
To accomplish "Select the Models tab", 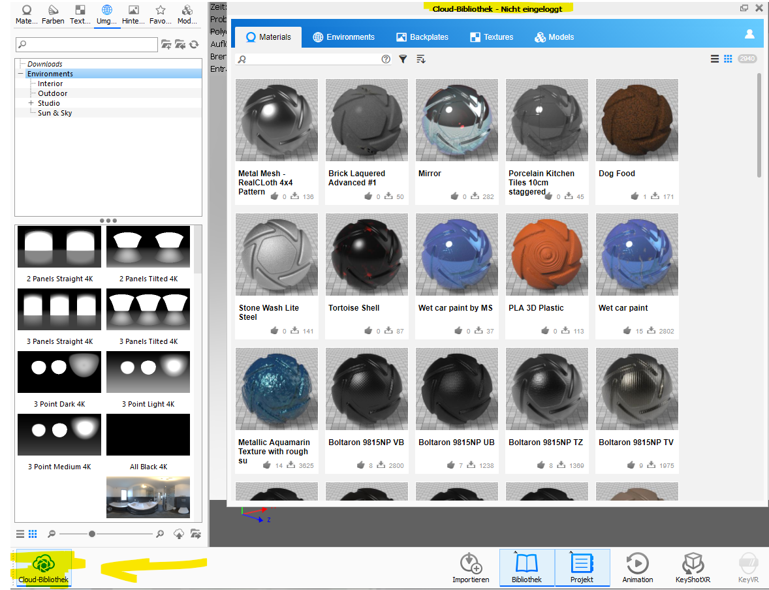I will click(554, 37).
